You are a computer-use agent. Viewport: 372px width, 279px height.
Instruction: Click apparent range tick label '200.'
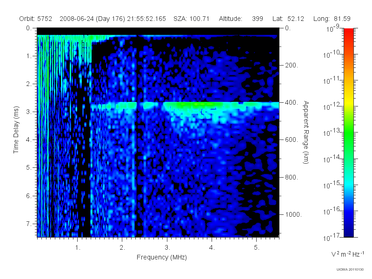(292, 65)
